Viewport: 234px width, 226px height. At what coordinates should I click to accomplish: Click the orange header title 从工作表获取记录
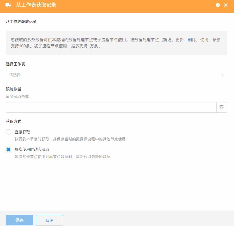36,5
